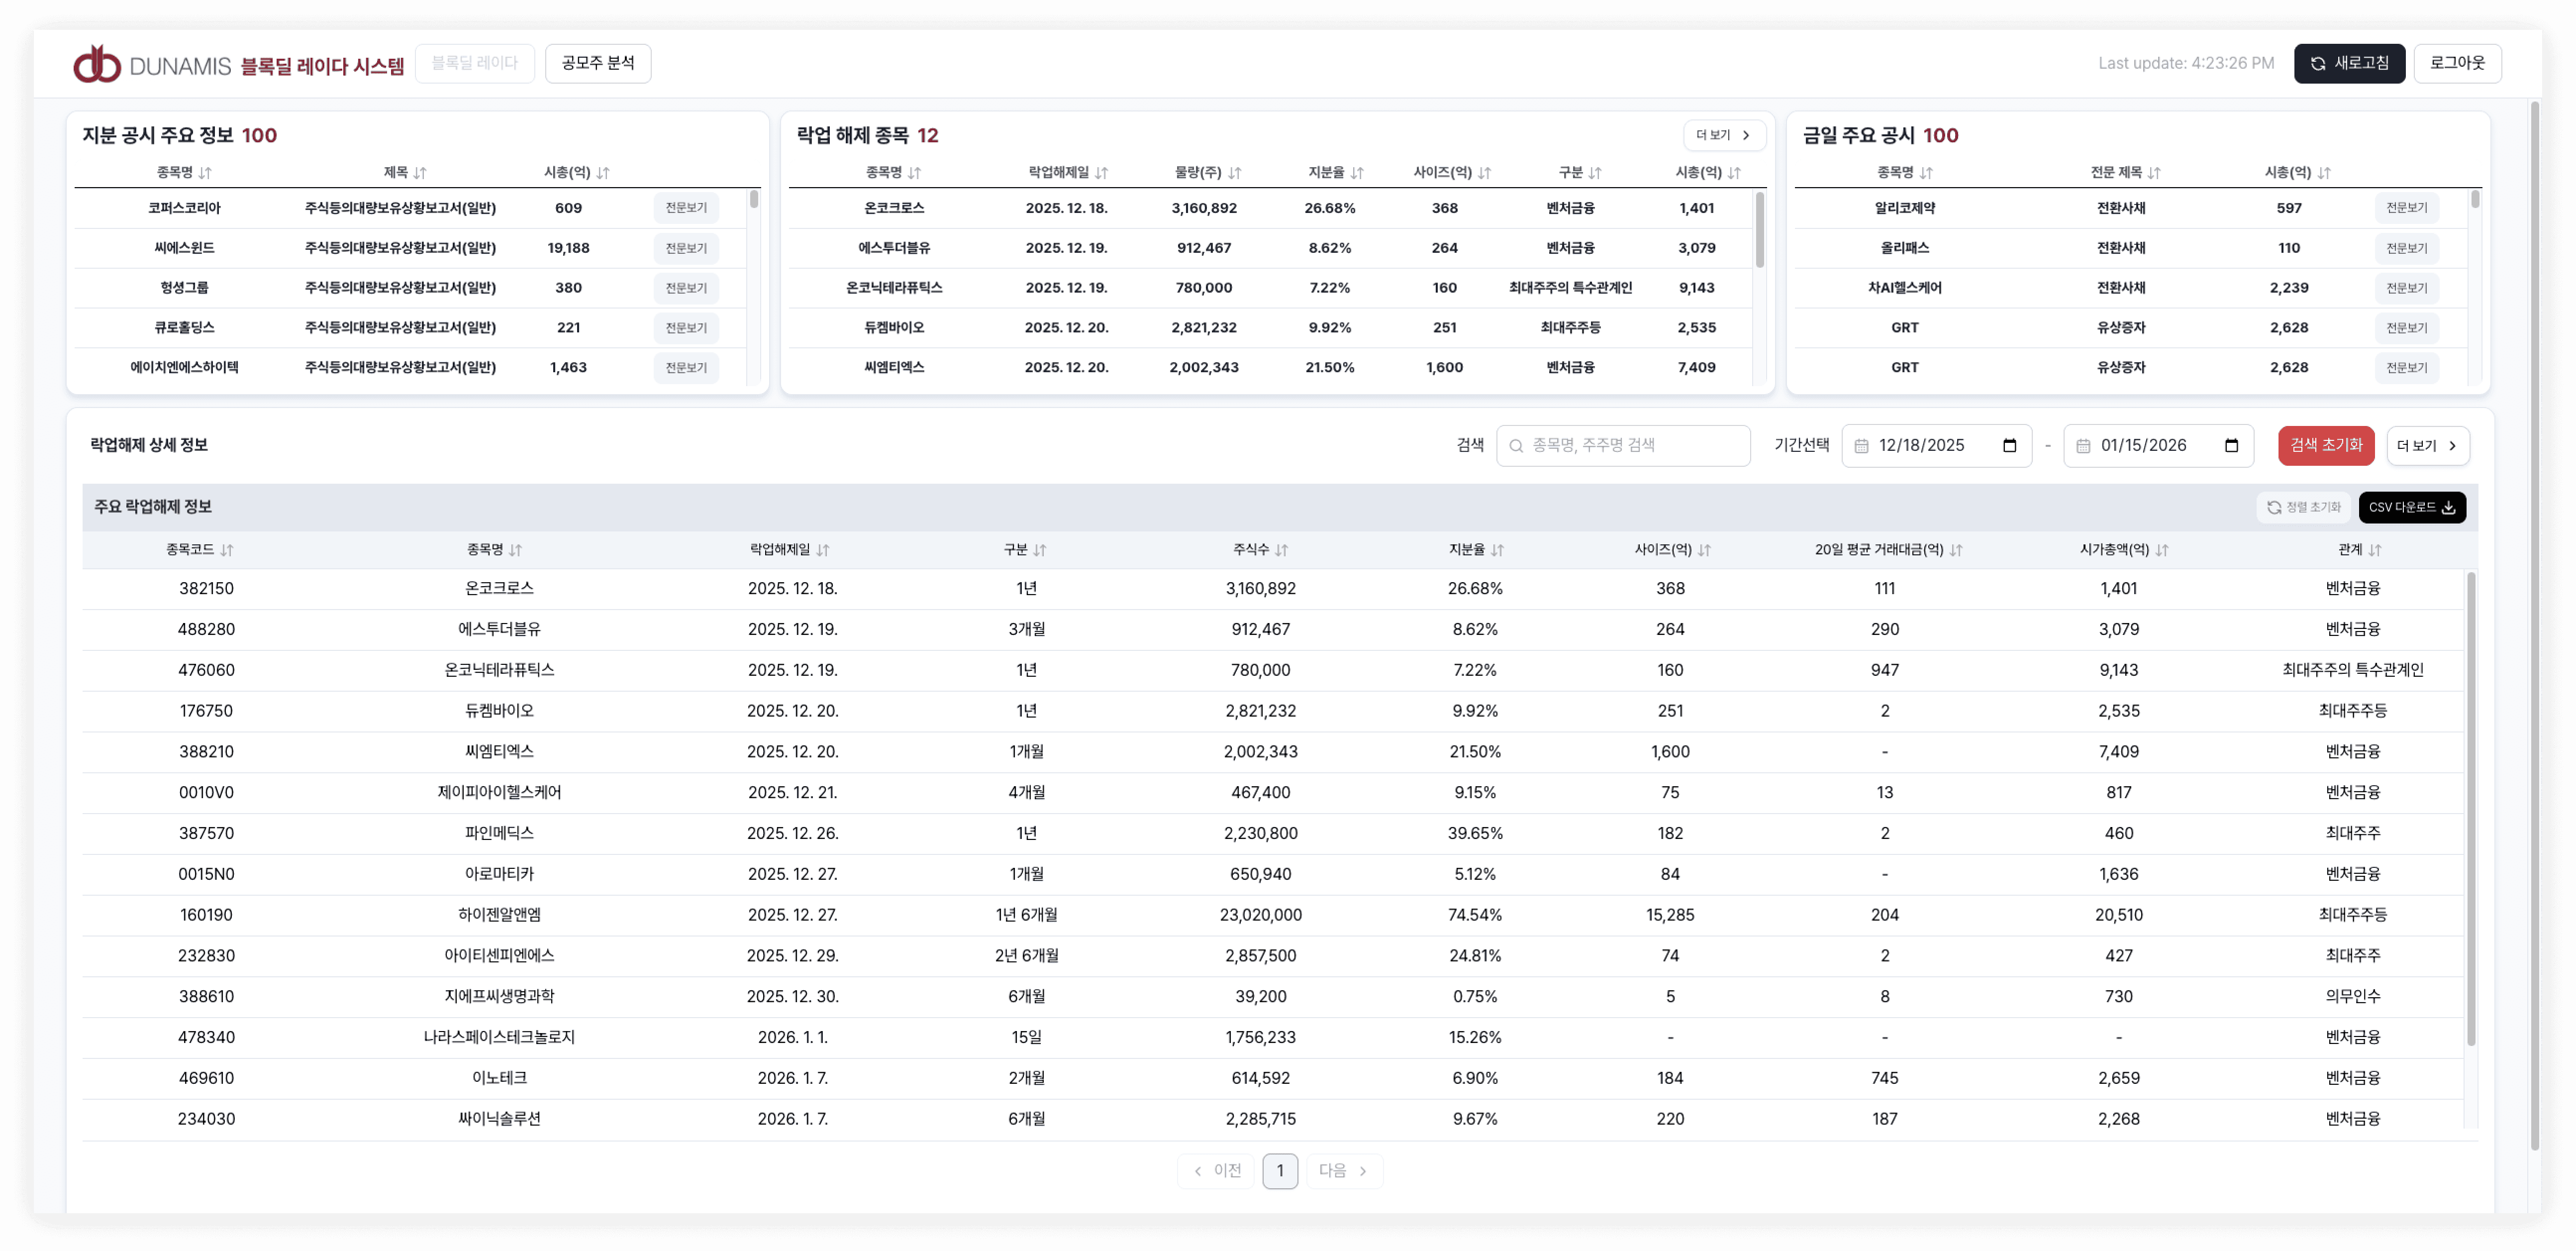Sort detail table by 종목코드 arrows
2576x1251 pixels.
(x=227, y=550)
